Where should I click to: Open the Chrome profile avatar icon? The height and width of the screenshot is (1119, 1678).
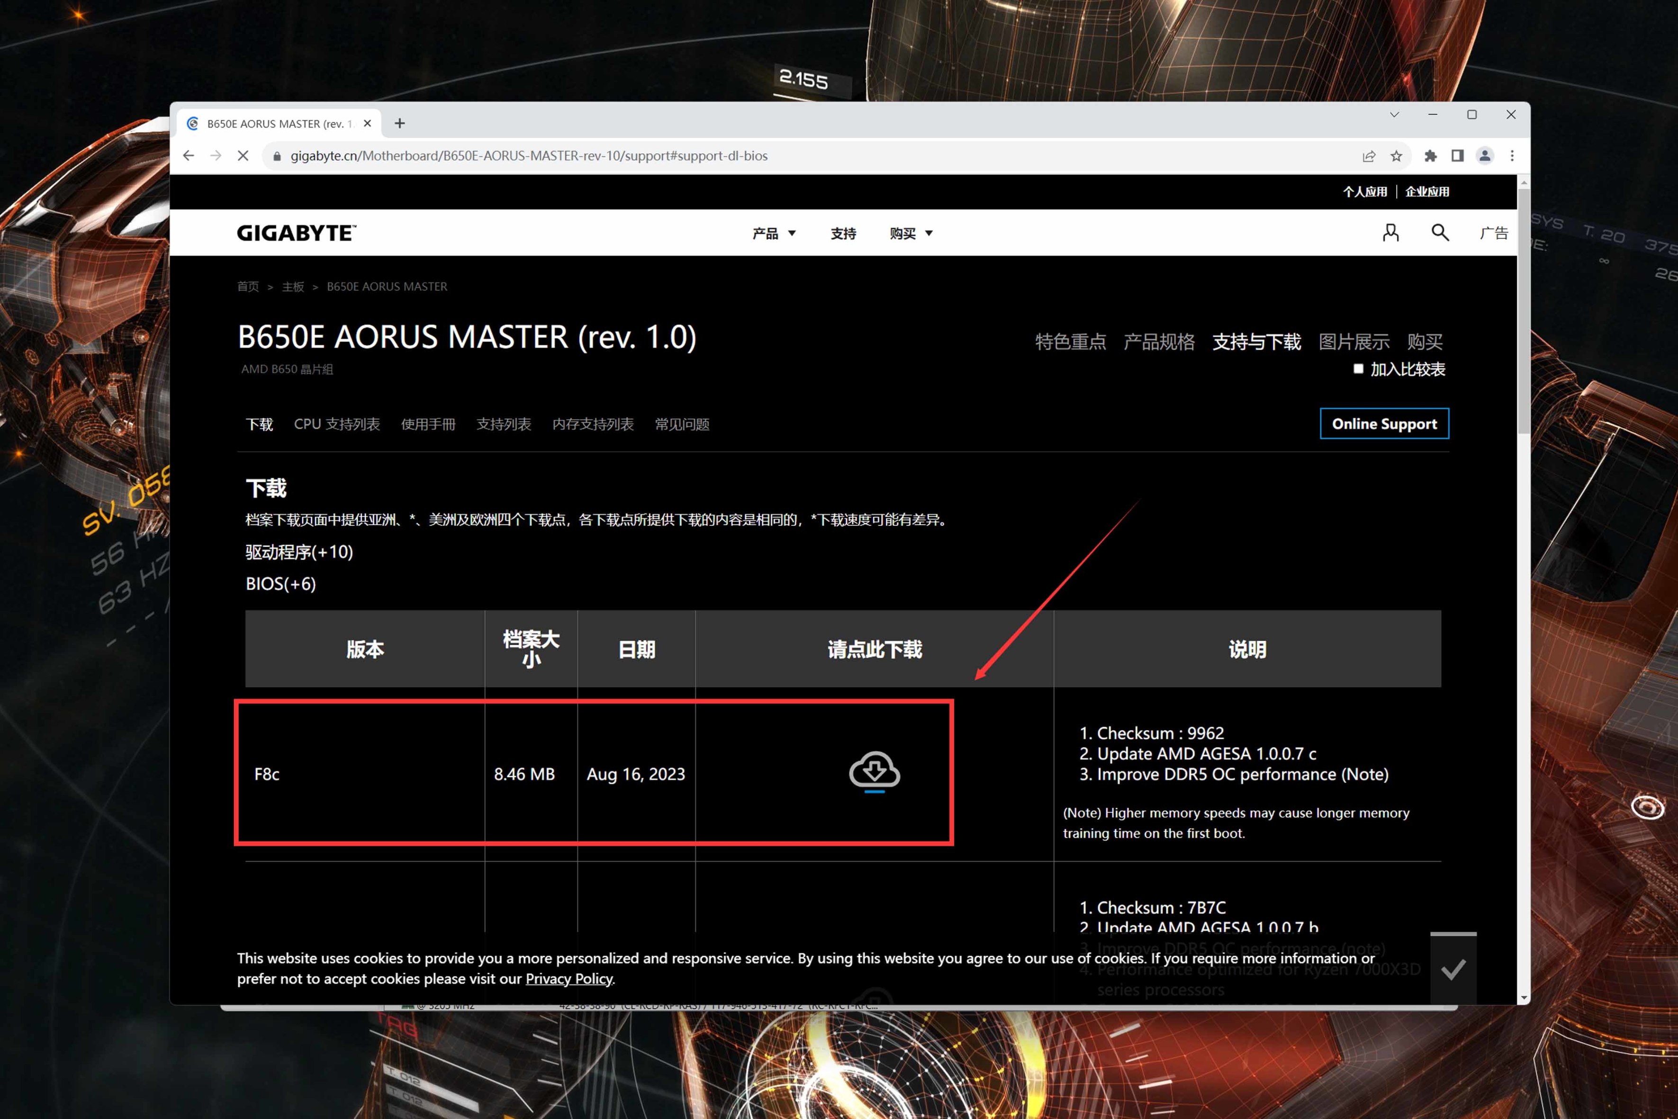click(x=1485, y=155)
